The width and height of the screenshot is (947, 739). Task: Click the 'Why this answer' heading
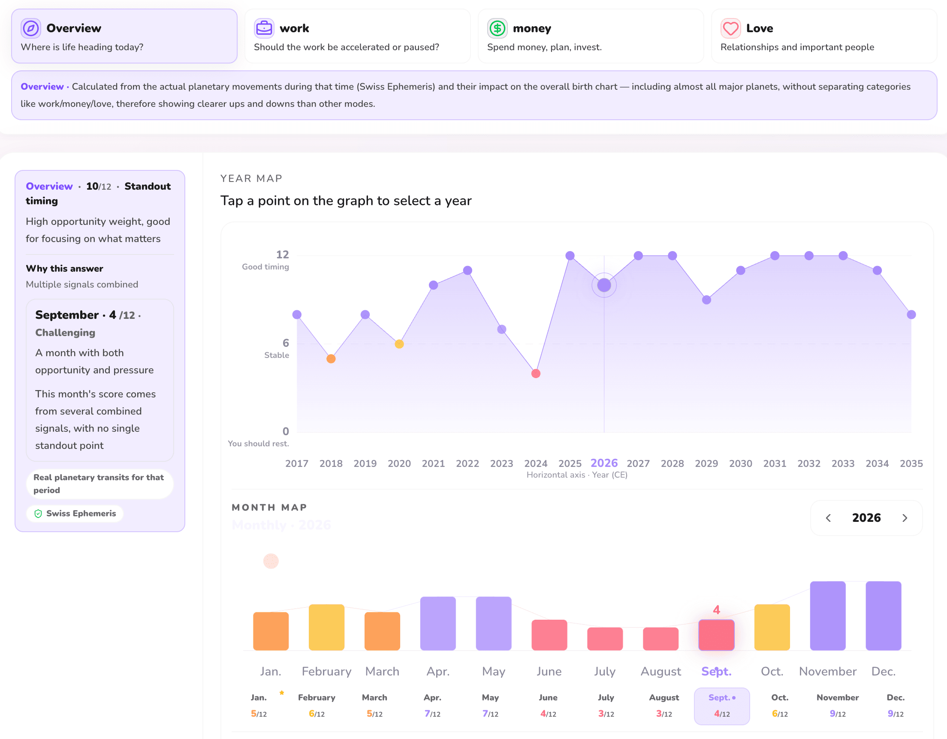click(x=65, y=268)
